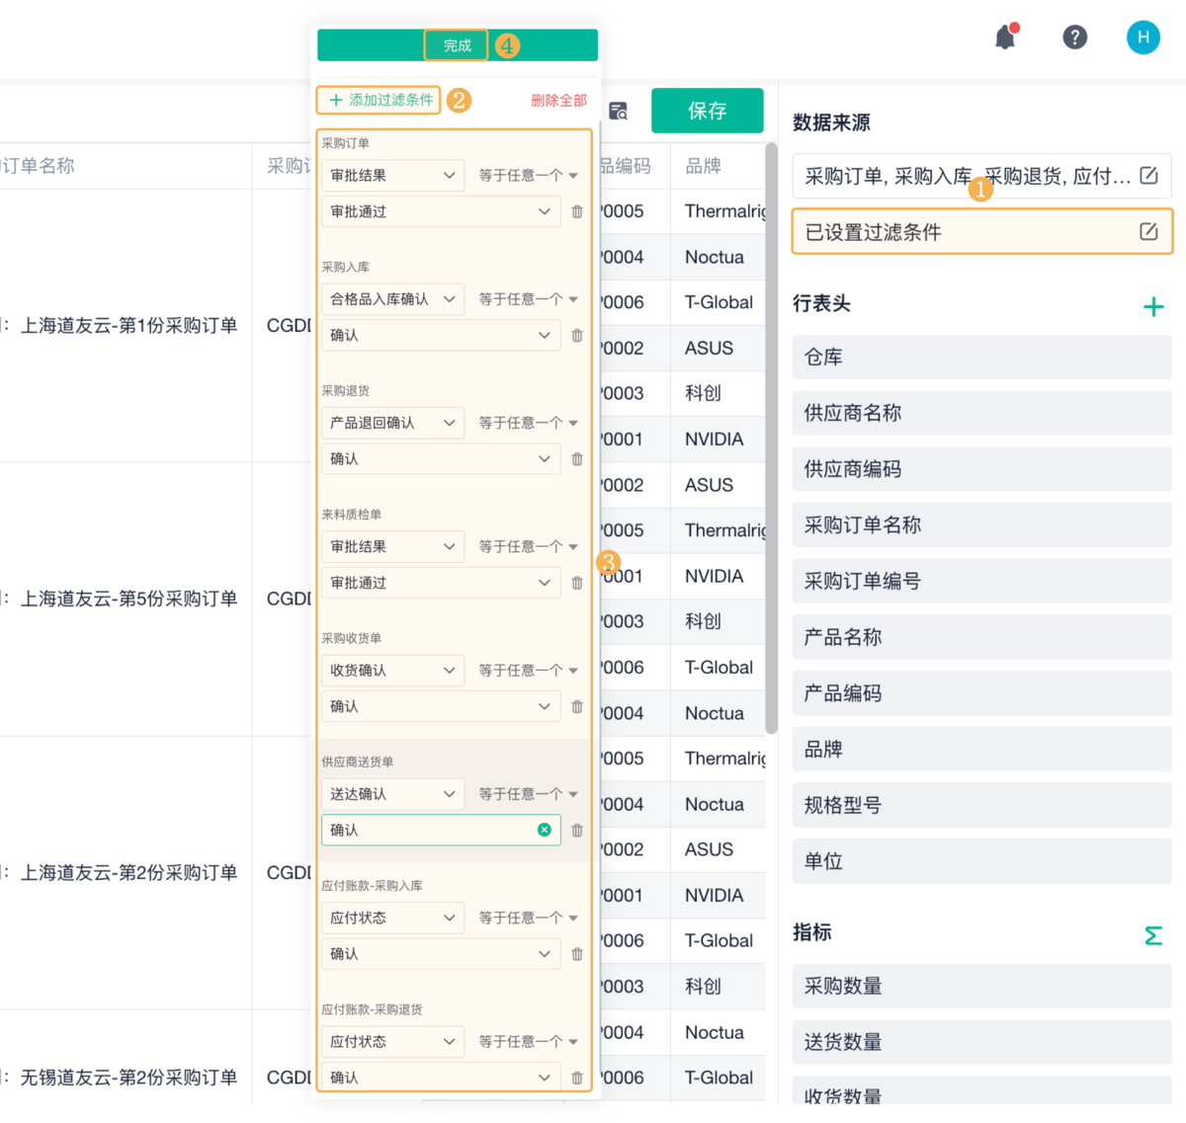The image size is (1186, 1123).
Task: Delete the 采购退货 filter condition
Action: tap(577, 459)
